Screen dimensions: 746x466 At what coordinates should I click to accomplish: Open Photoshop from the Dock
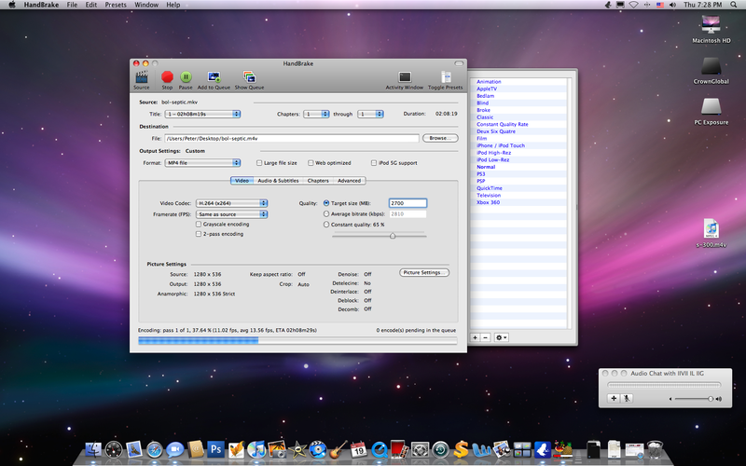point(216,450)
